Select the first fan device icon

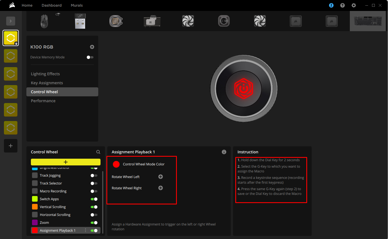(x=188, y=21)
